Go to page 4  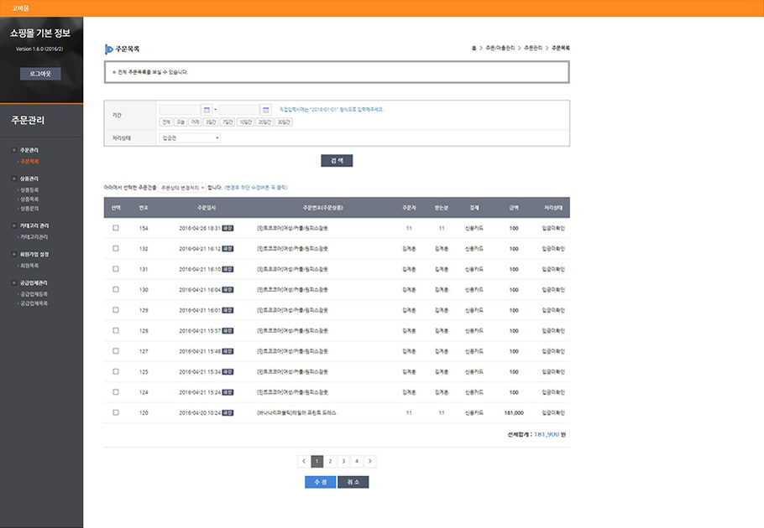tap(357, 462)
